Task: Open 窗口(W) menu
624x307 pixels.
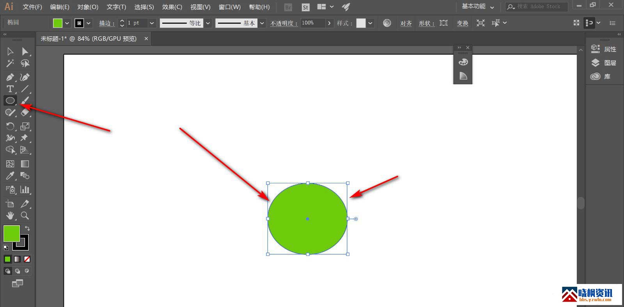Action: click(x=229, y=7)
